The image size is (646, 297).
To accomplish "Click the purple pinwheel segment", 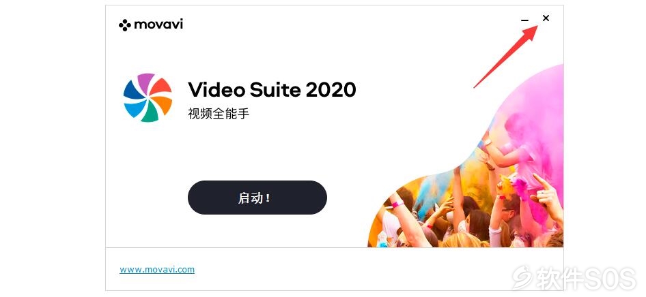I will click(145, 82).
